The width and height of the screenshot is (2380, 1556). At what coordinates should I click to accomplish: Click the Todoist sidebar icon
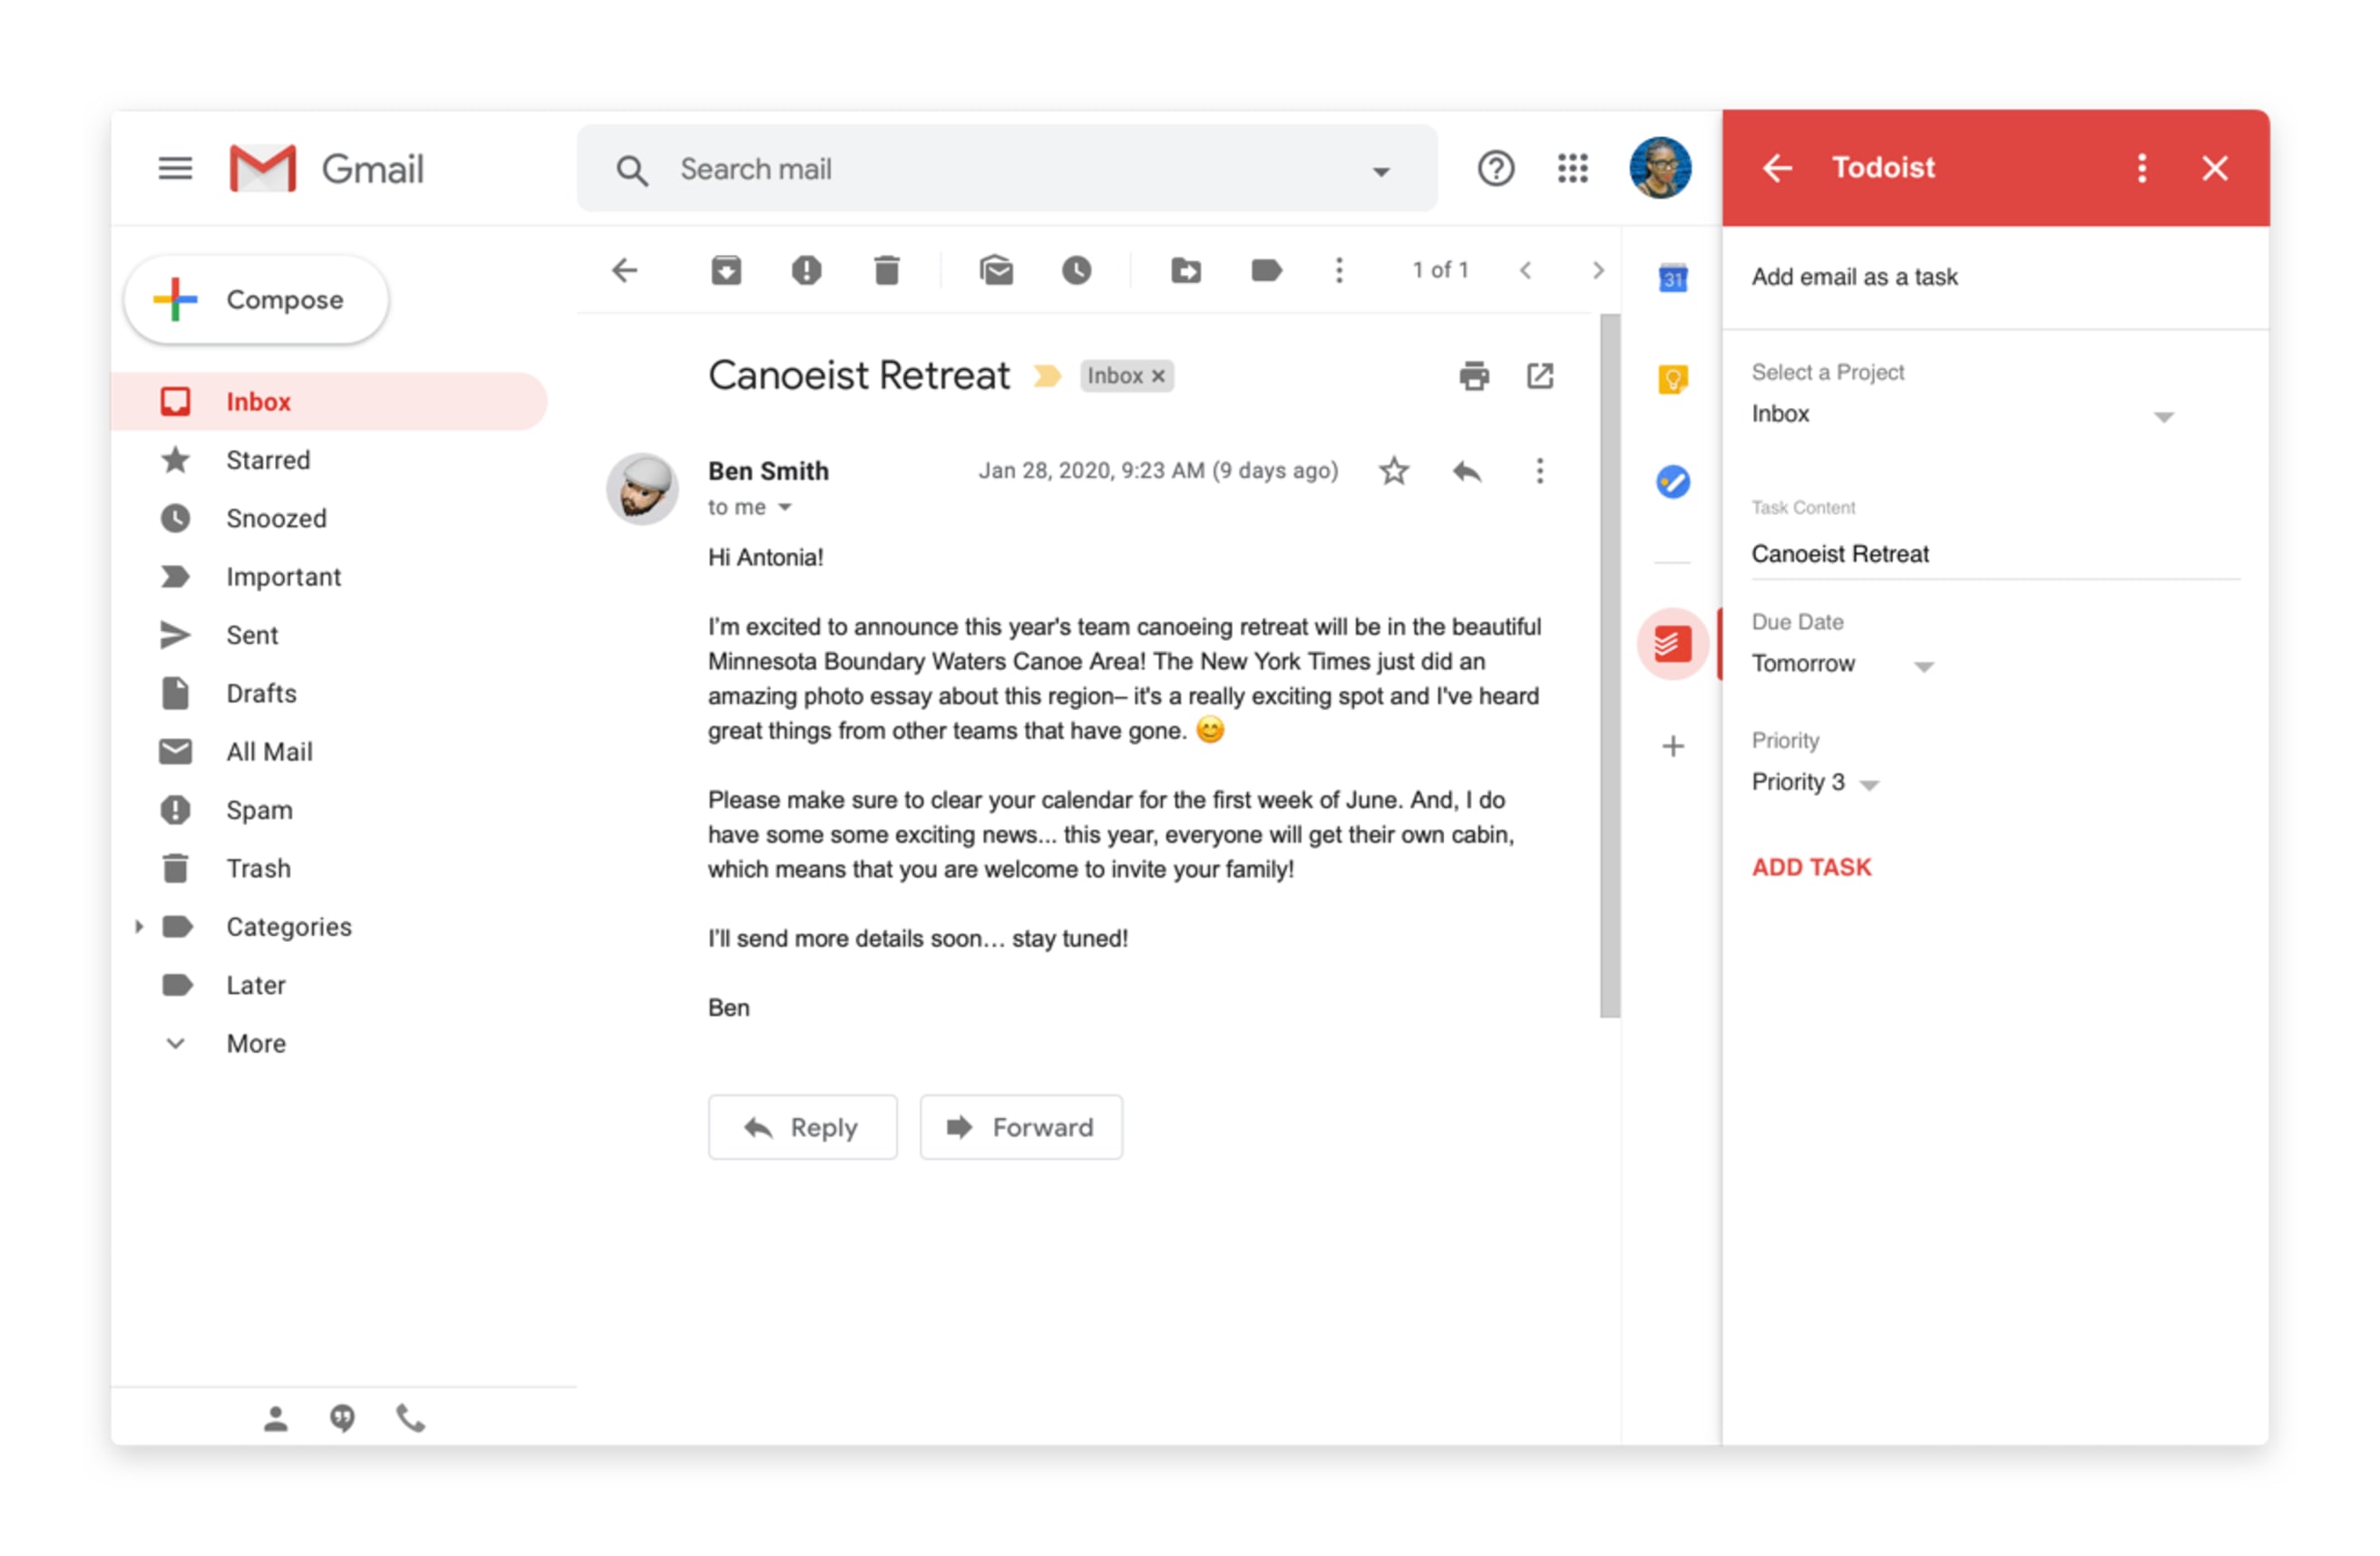point(1673,643)
